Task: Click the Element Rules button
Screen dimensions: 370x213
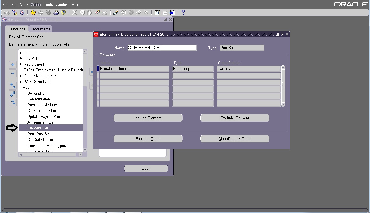Action: (x=148, y=139)
